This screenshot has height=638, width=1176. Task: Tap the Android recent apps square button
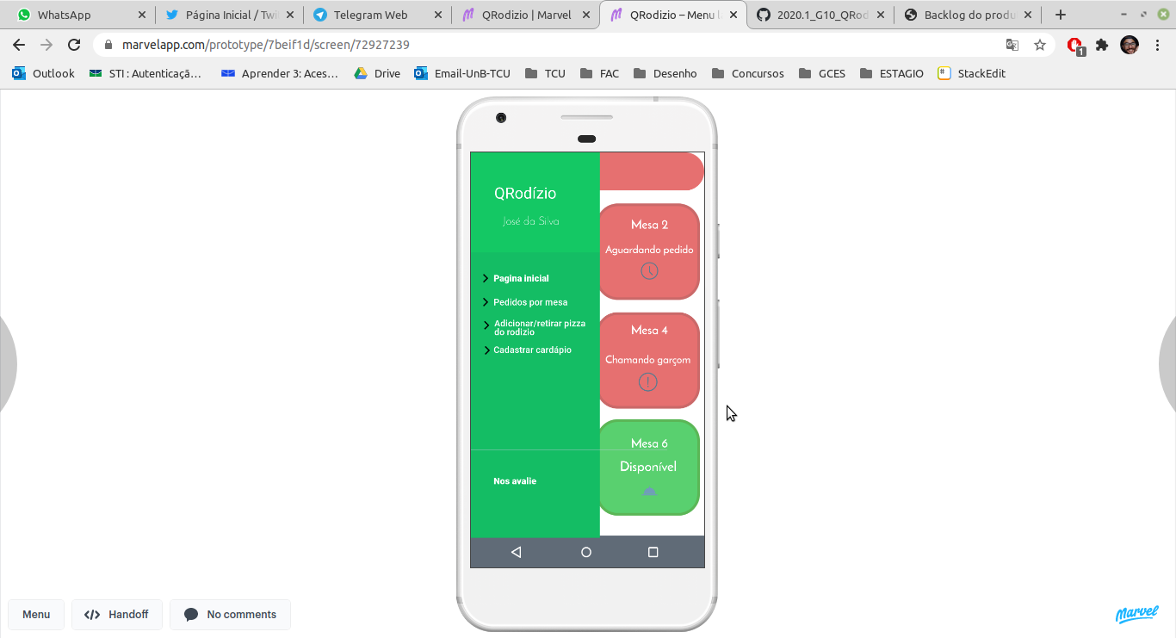[653, 552]
